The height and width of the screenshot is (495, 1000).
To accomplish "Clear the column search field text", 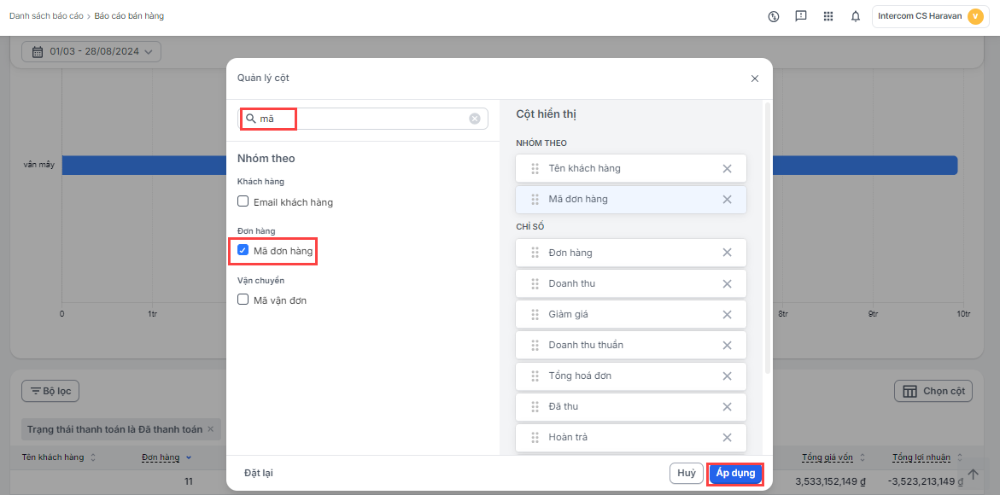I will pyautogui.click(x=475, y=119).
